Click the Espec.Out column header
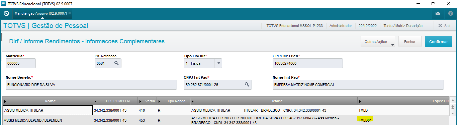 (403, 101)
